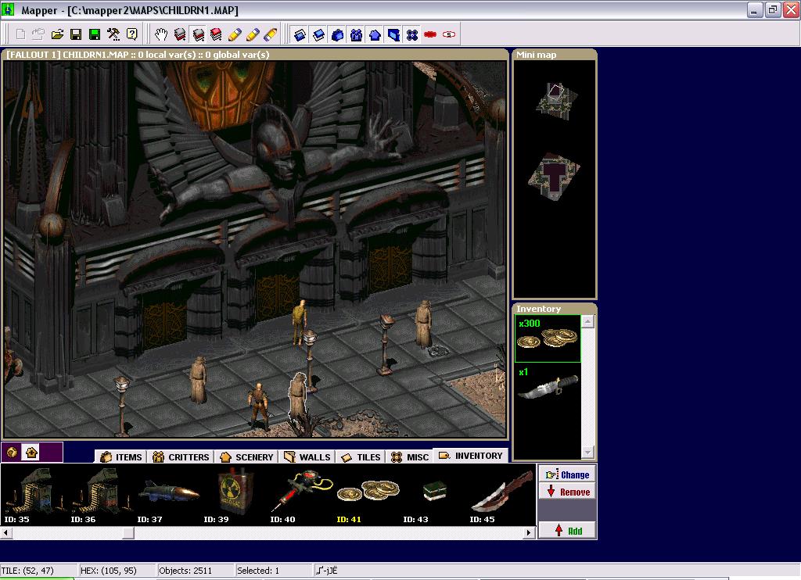Toggle the second blue roof tile icon

(319, 34)
